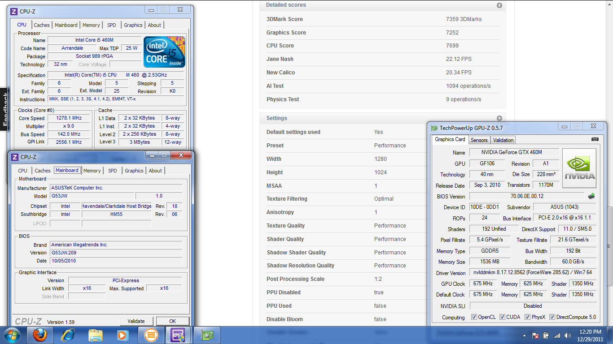The image size is (613, 344).
Task: Click the BIOS Version field 70.06.0E.00.12
Action: [527, 196]
